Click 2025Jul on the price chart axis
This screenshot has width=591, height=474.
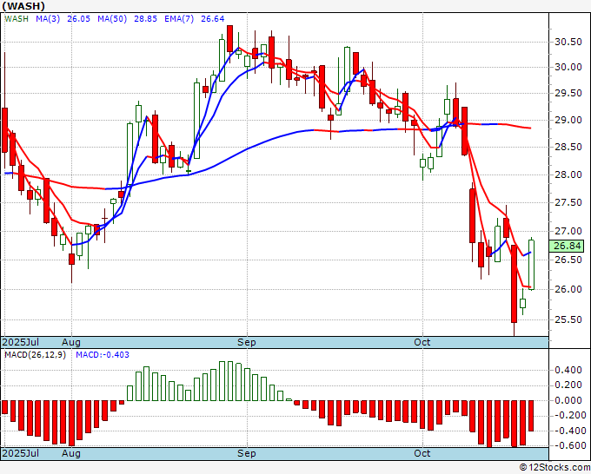(21, 342)
